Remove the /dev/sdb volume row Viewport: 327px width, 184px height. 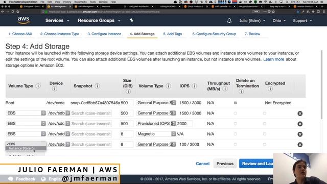point(300,113)
